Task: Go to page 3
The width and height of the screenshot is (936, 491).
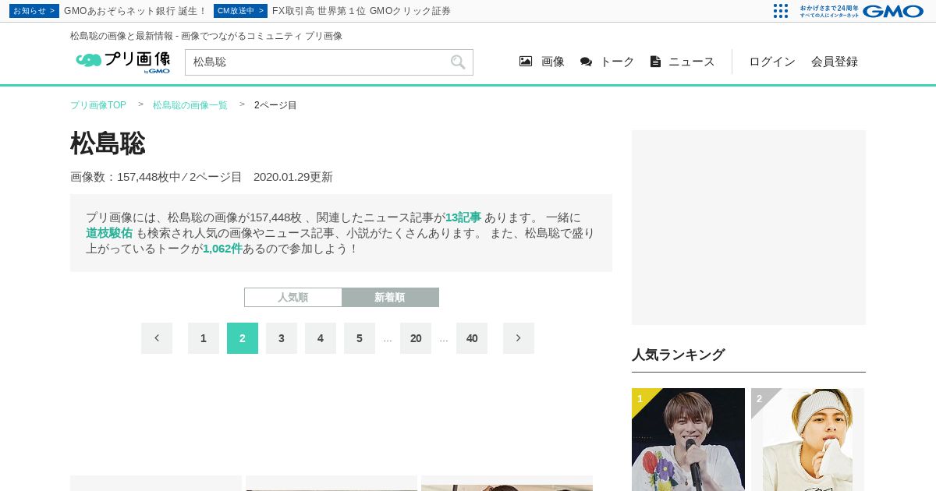Action: coord(282,338)
